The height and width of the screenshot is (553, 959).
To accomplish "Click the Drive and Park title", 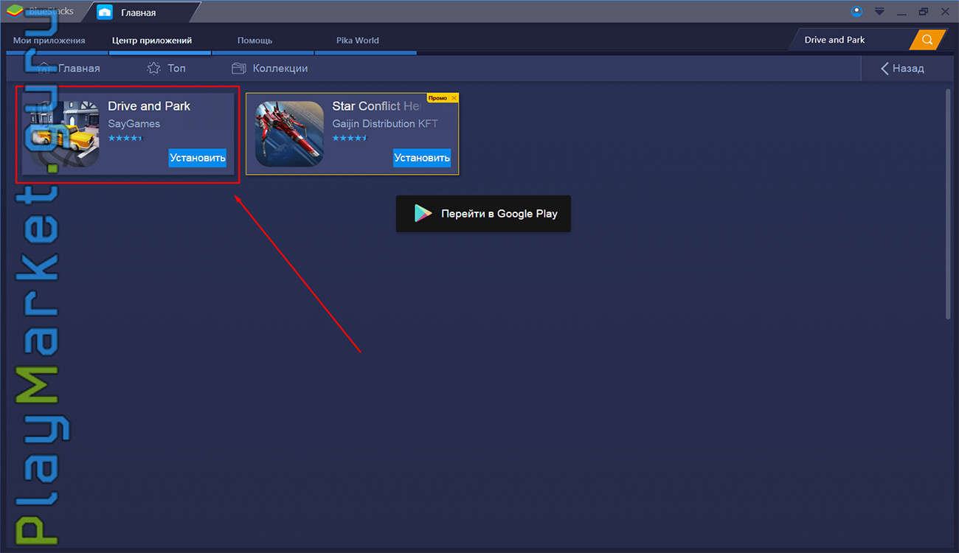I will 149,106.
